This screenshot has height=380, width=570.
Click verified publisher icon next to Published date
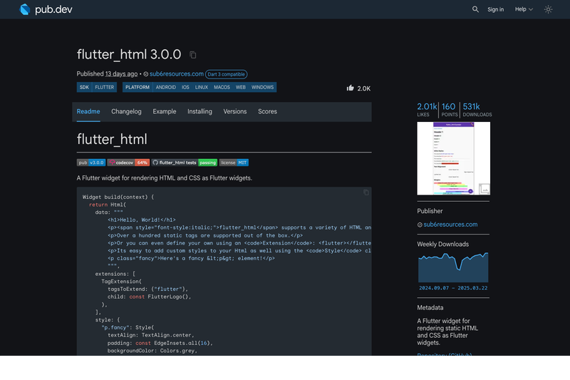pos(146,74)
